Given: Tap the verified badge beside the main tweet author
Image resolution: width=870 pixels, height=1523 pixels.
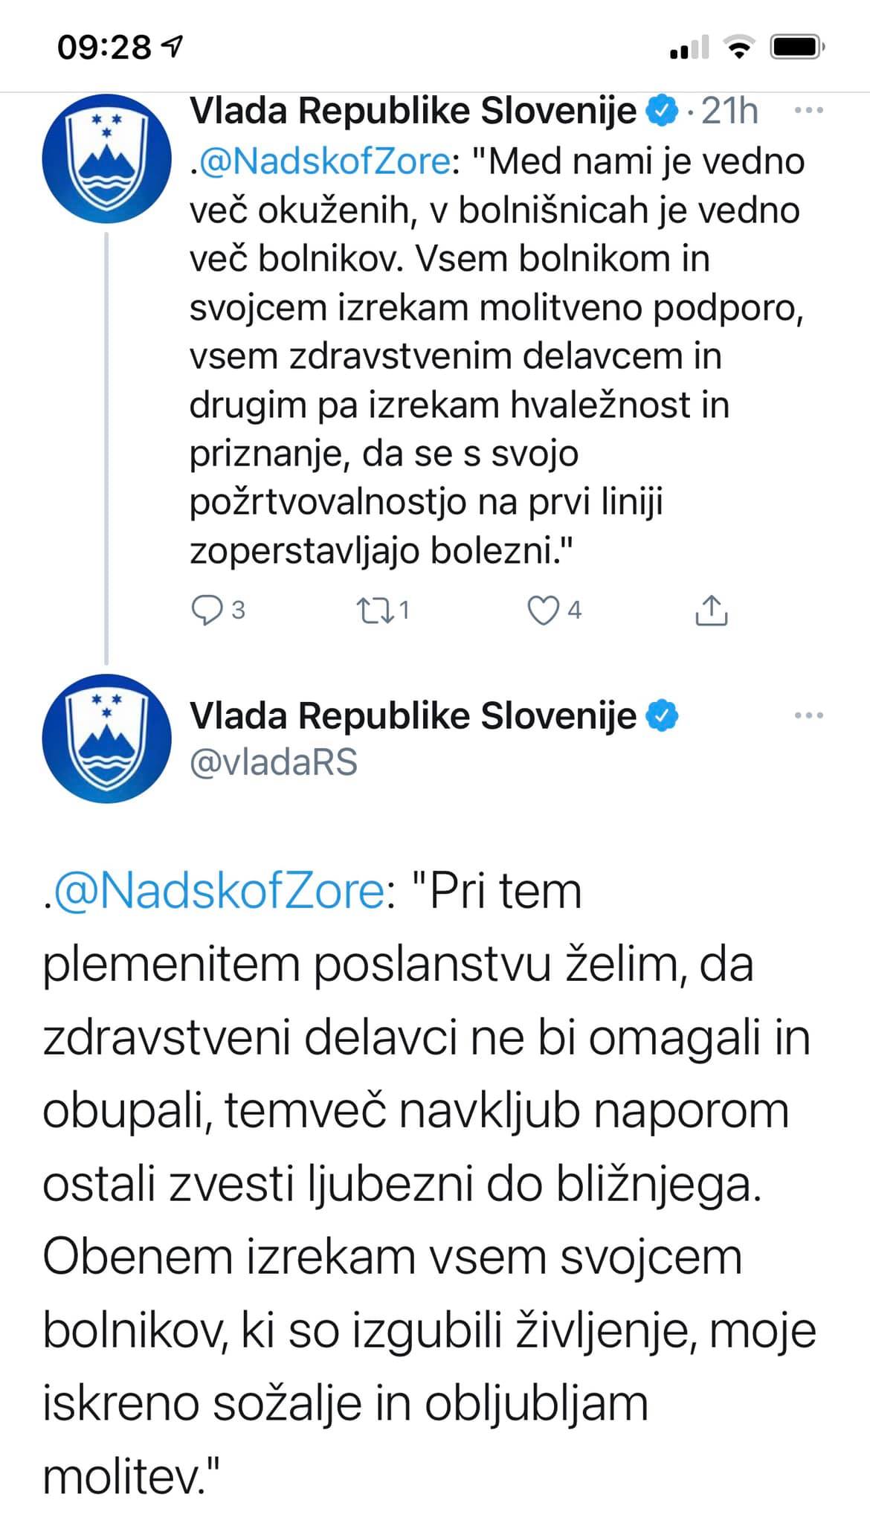Looking at the screenshot, I should click(662, 715).
